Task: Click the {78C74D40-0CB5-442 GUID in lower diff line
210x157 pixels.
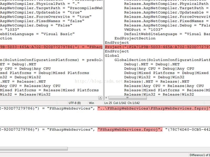Action: 188,129
